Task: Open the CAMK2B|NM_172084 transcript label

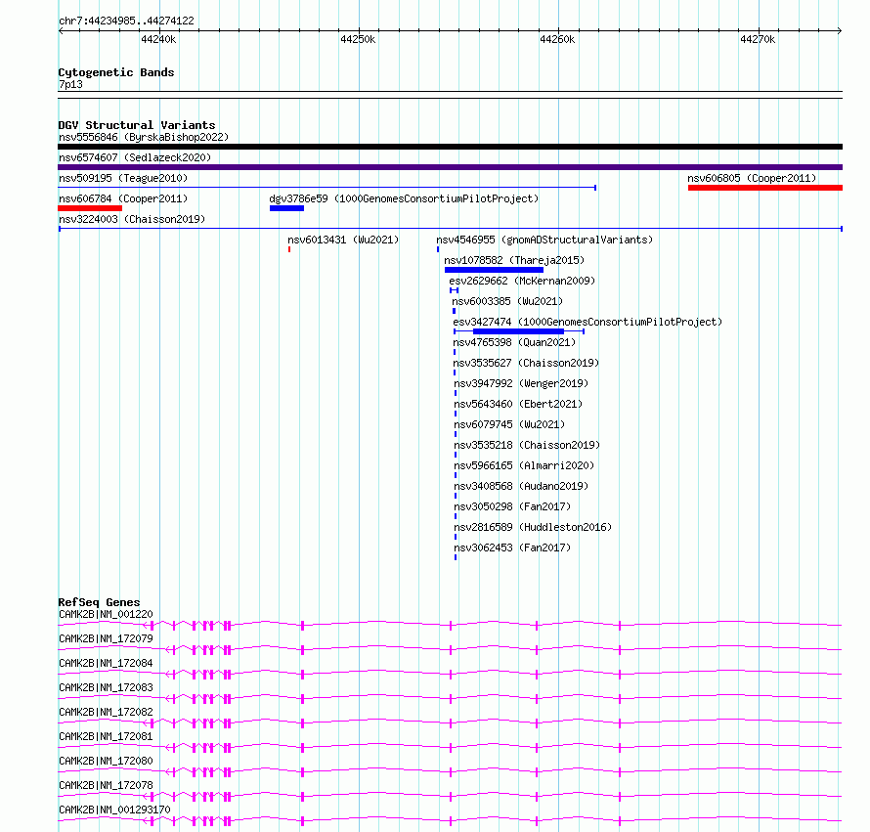Action: click(106, 663)
